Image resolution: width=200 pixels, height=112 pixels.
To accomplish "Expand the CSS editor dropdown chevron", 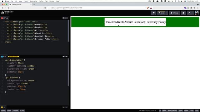I will (x=67, y=56).
